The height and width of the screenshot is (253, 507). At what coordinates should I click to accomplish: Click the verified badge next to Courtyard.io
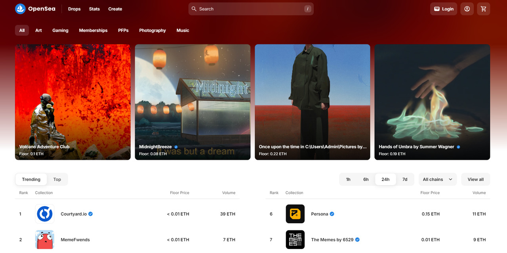tap(91, 214)
